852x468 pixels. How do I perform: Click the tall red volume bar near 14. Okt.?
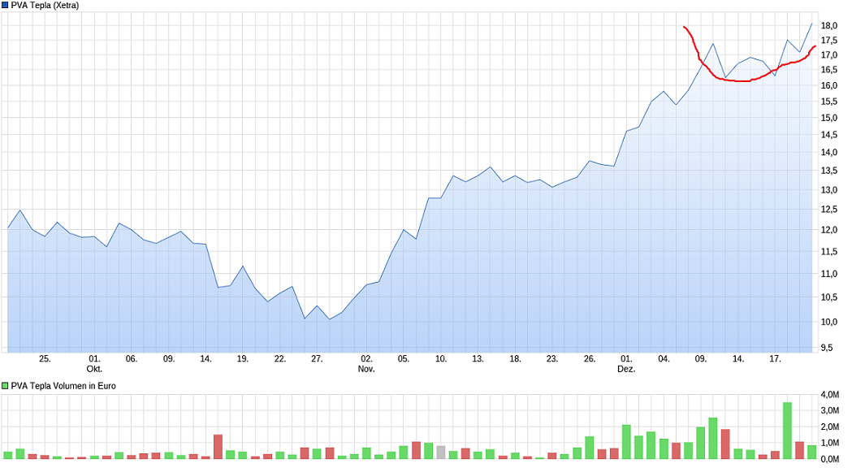(218, 447)
